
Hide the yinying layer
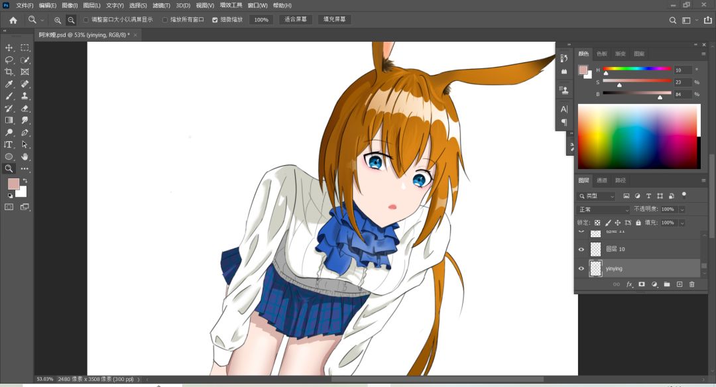click(581, 268)
